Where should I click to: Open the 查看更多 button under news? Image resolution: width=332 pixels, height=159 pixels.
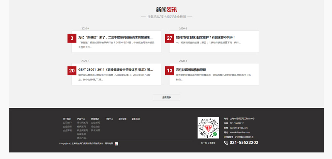pyautogui.click(x=166, y=97)
